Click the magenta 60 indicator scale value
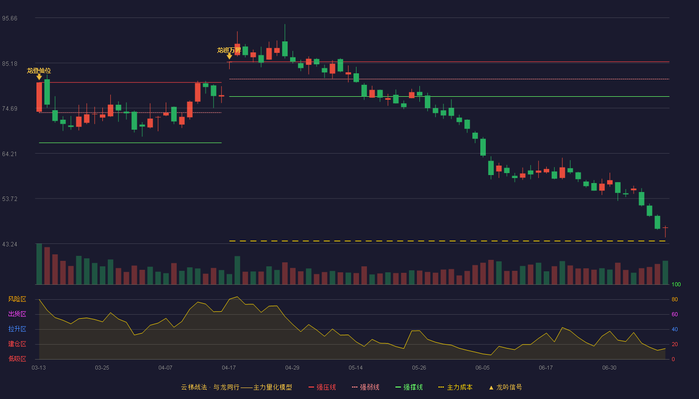Viewport: 699px width, 399px height. tap(675, 314)
